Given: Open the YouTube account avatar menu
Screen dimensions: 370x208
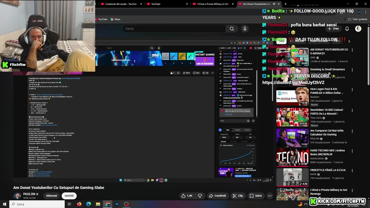Looking at the screenshot, I should point(358,29).
